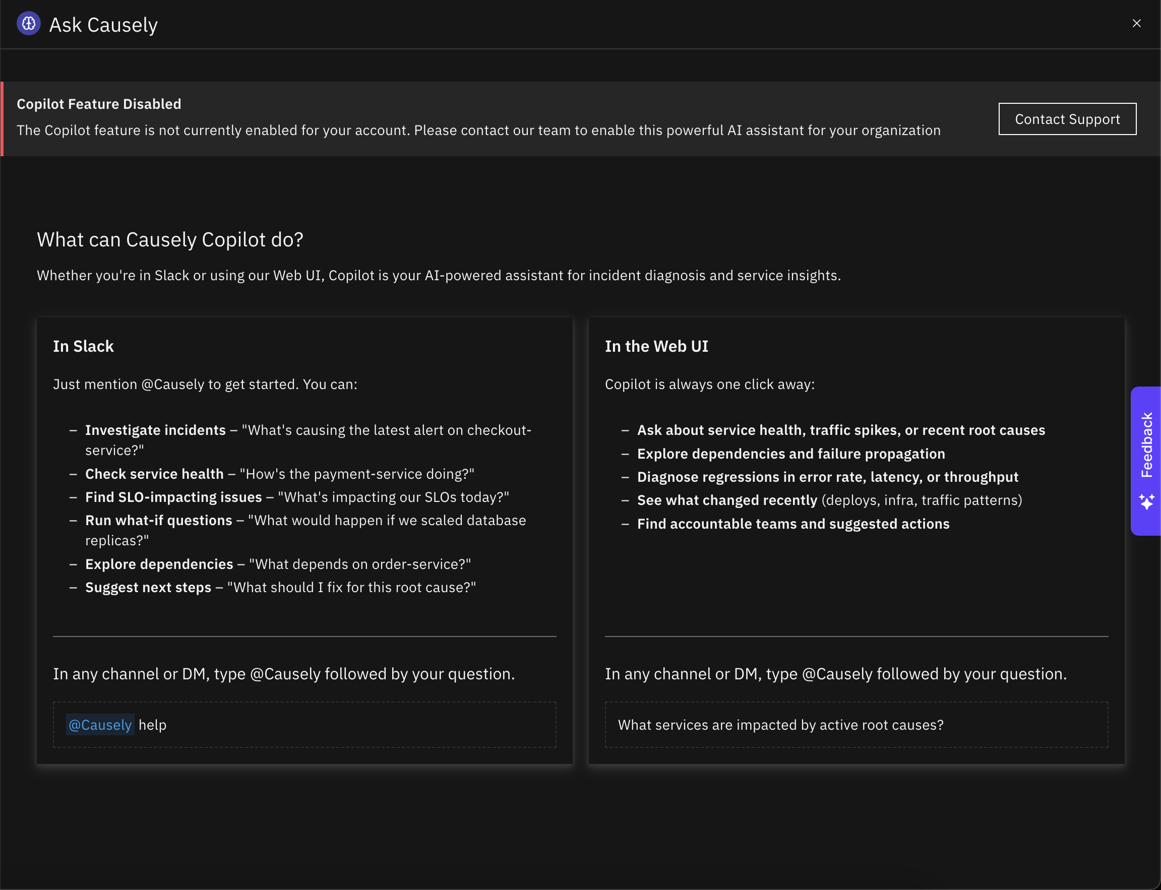Click the 'Whether you're in Slack' intro sentence
Viewport: 1161px width, 890px height.
click(439, 276)
